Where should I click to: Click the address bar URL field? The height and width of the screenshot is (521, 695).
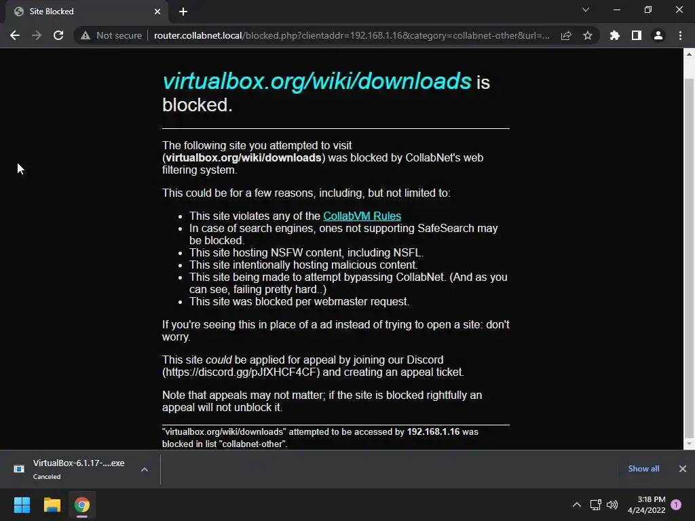[352, 35]
